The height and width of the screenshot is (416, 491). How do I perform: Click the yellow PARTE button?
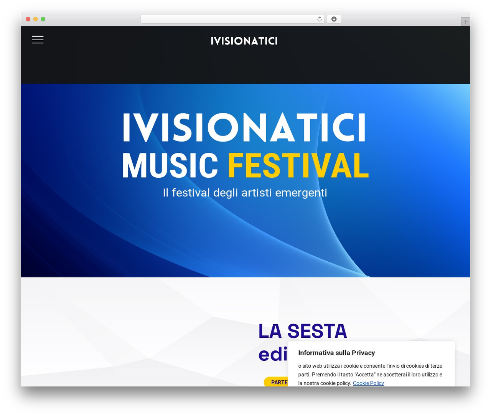click(276, 382)
